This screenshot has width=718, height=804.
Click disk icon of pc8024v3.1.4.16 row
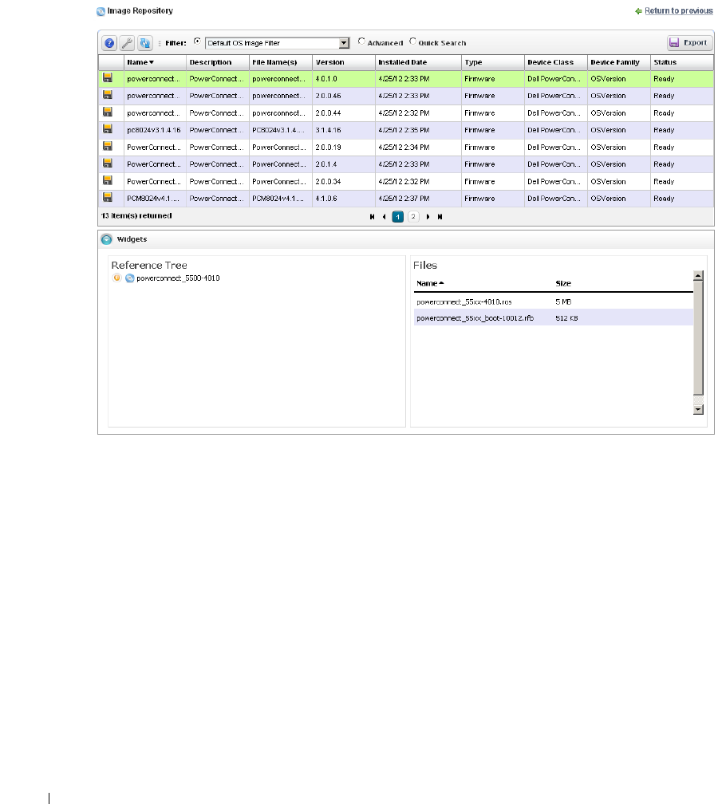(108, 128)
